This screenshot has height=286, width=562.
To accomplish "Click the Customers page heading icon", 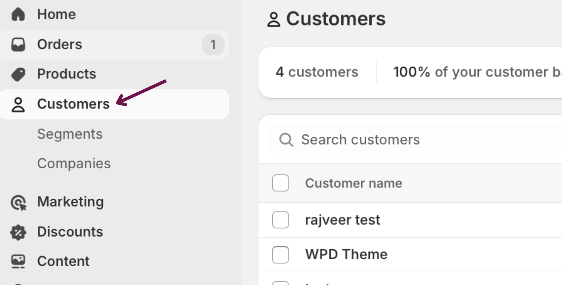I will coord(274,20).
